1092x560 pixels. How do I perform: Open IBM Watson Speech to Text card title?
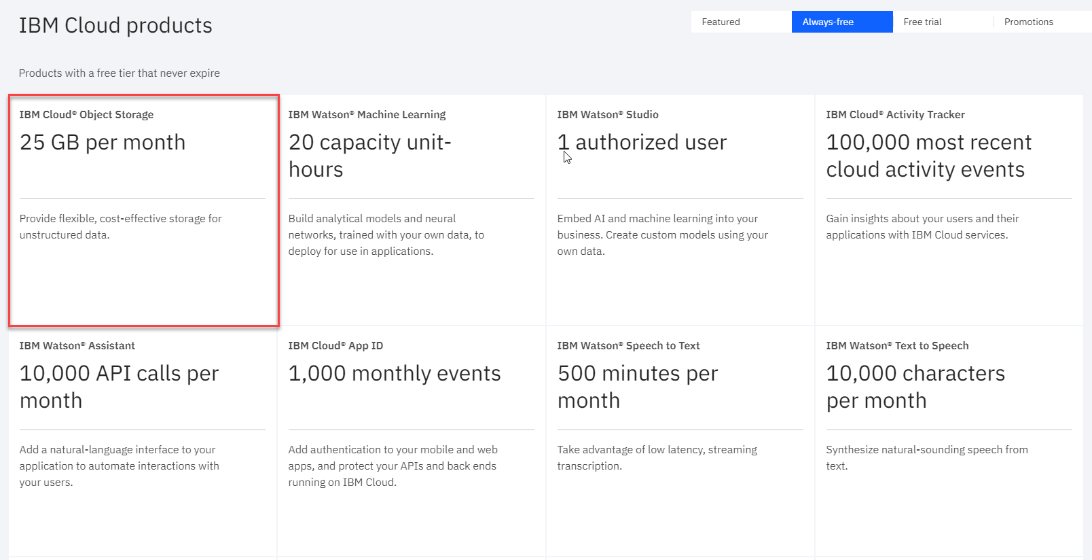pyautogui.click(x=628, y=346)
